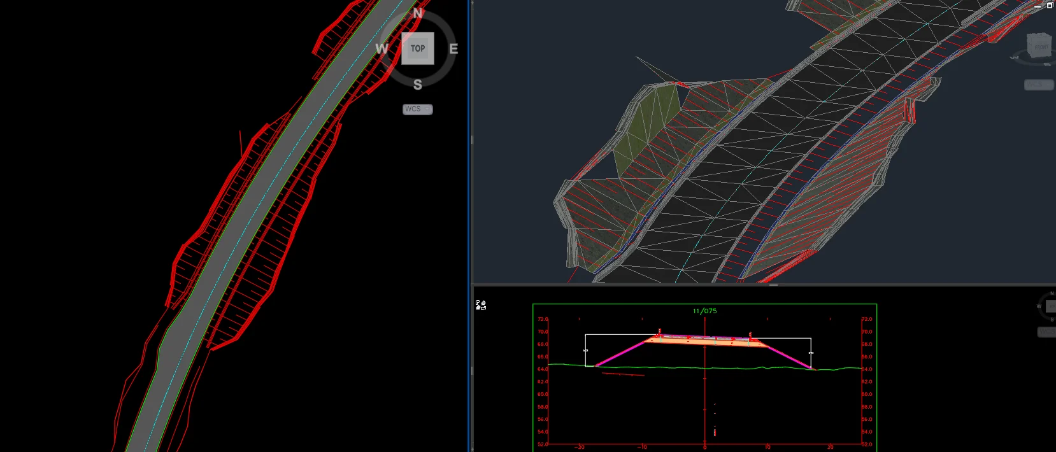Minimize the 3D viewport with dash button
The width and height of the screenshot is (1056, 452).
click(x=1038, y=6)
